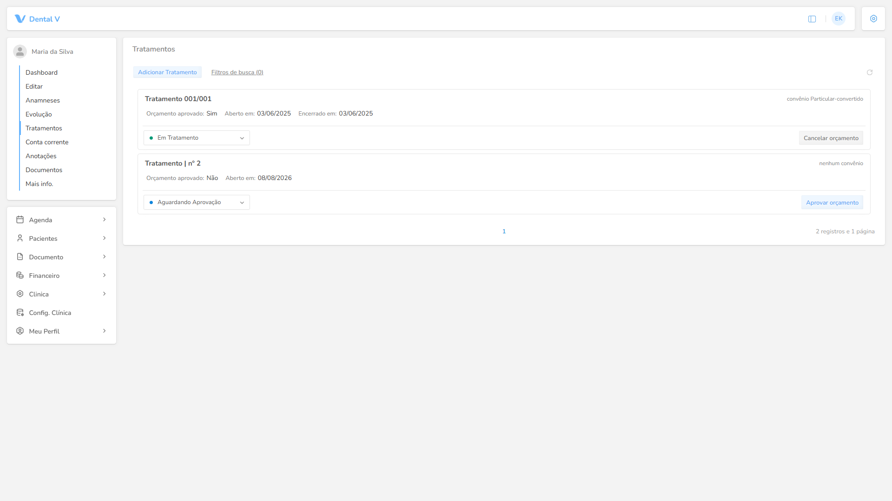Viewport: 892px width, 501px height.
Task: Open the EK user avatar menu
Action: coord(839,19)
